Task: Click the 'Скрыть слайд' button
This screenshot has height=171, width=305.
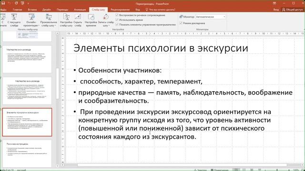Action: (78, 20)
